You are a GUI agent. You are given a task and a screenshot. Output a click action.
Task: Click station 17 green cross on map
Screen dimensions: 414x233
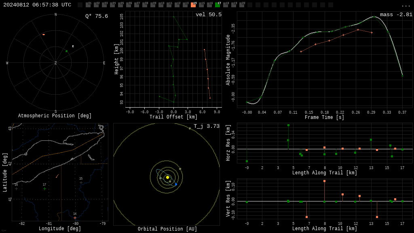point(44,189)
